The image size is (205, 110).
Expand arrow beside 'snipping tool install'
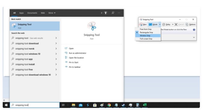(56, 64)
